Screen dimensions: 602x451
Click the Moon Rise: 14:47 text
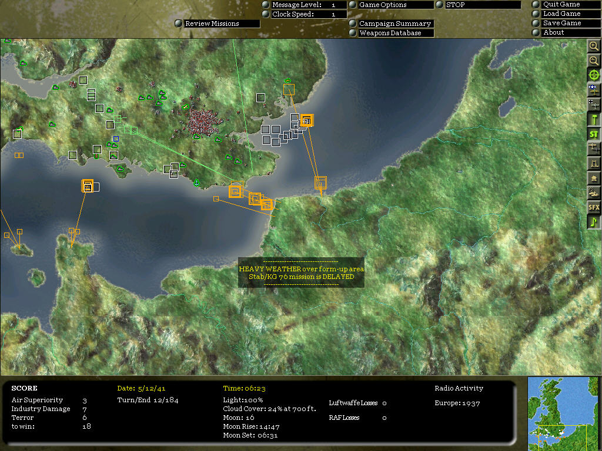pos(251,426)
